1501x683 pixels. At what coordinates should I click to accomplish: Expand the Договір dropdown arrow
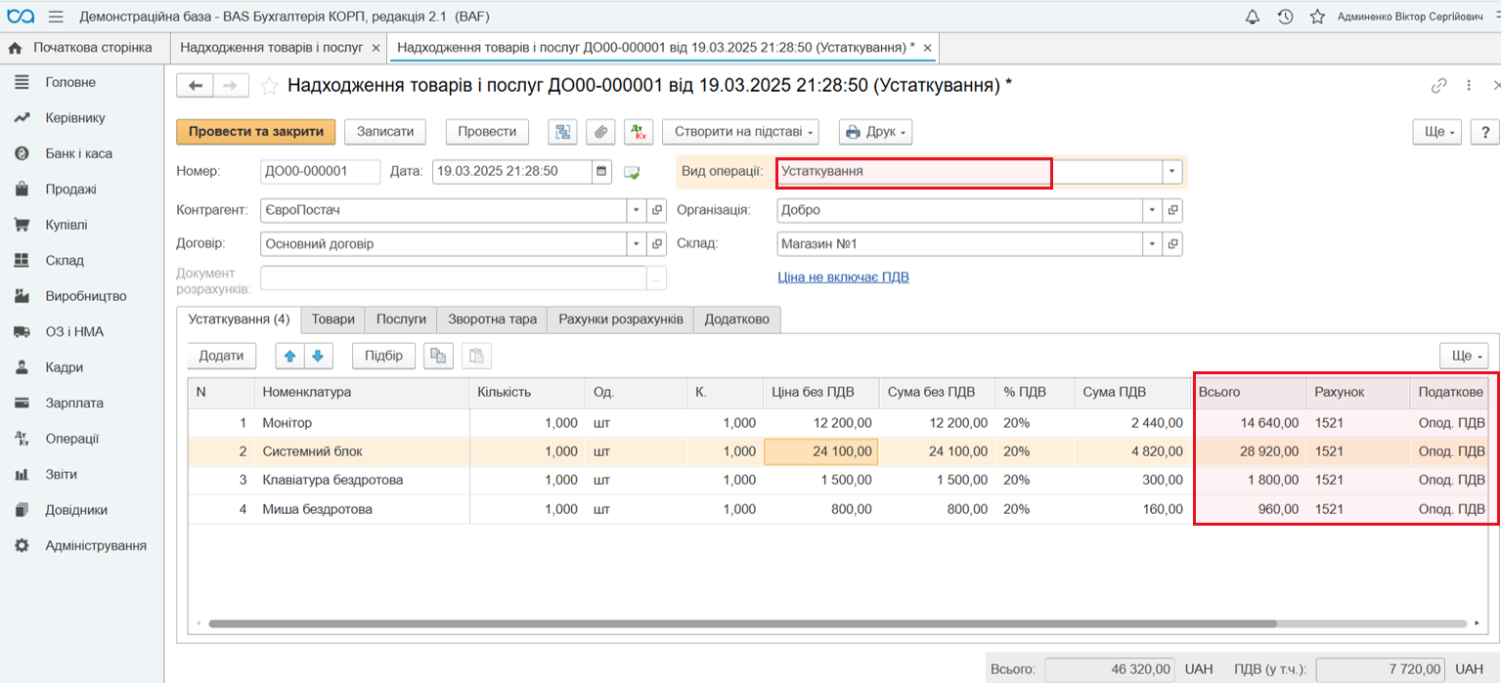636,244
